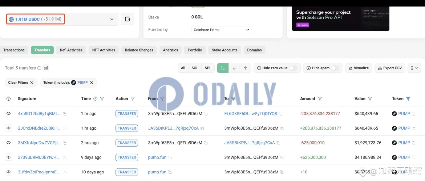The height and width of the screenshot is (181, 425).
Task: Preview transaction 4xn8G12bdRy1qBMt with eye icon
Action: pos(8,113)
